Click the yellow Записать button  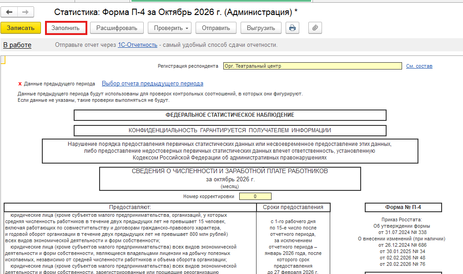(20, 28)
